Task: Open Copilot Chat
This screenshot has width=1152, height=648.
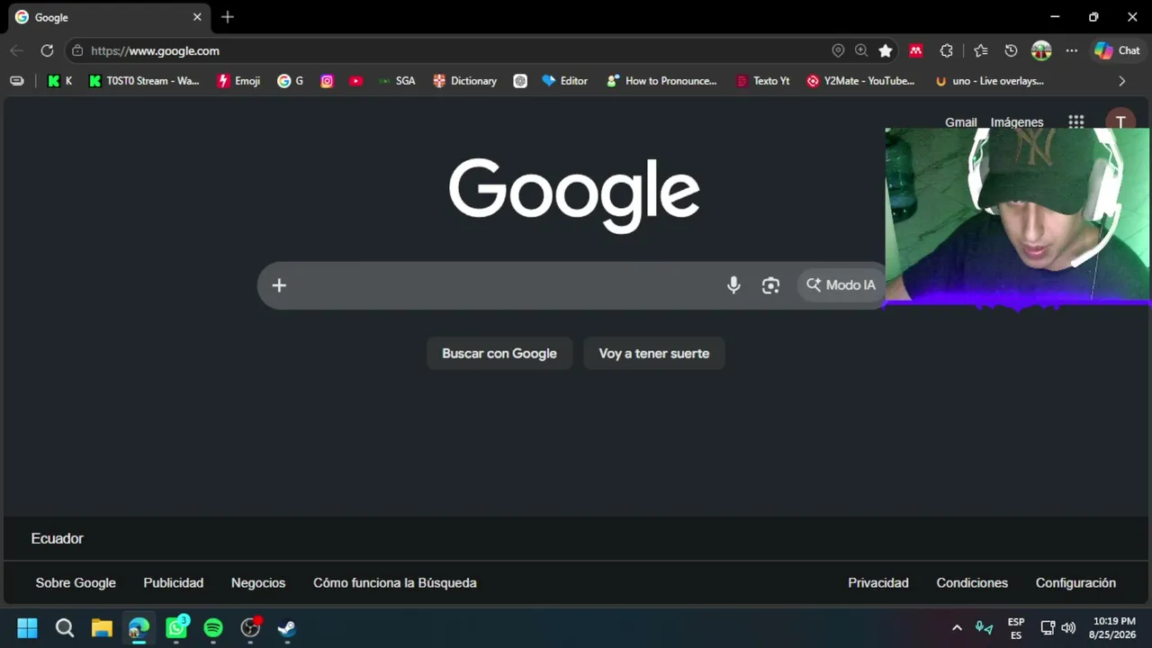Action: coord(1117,51)
